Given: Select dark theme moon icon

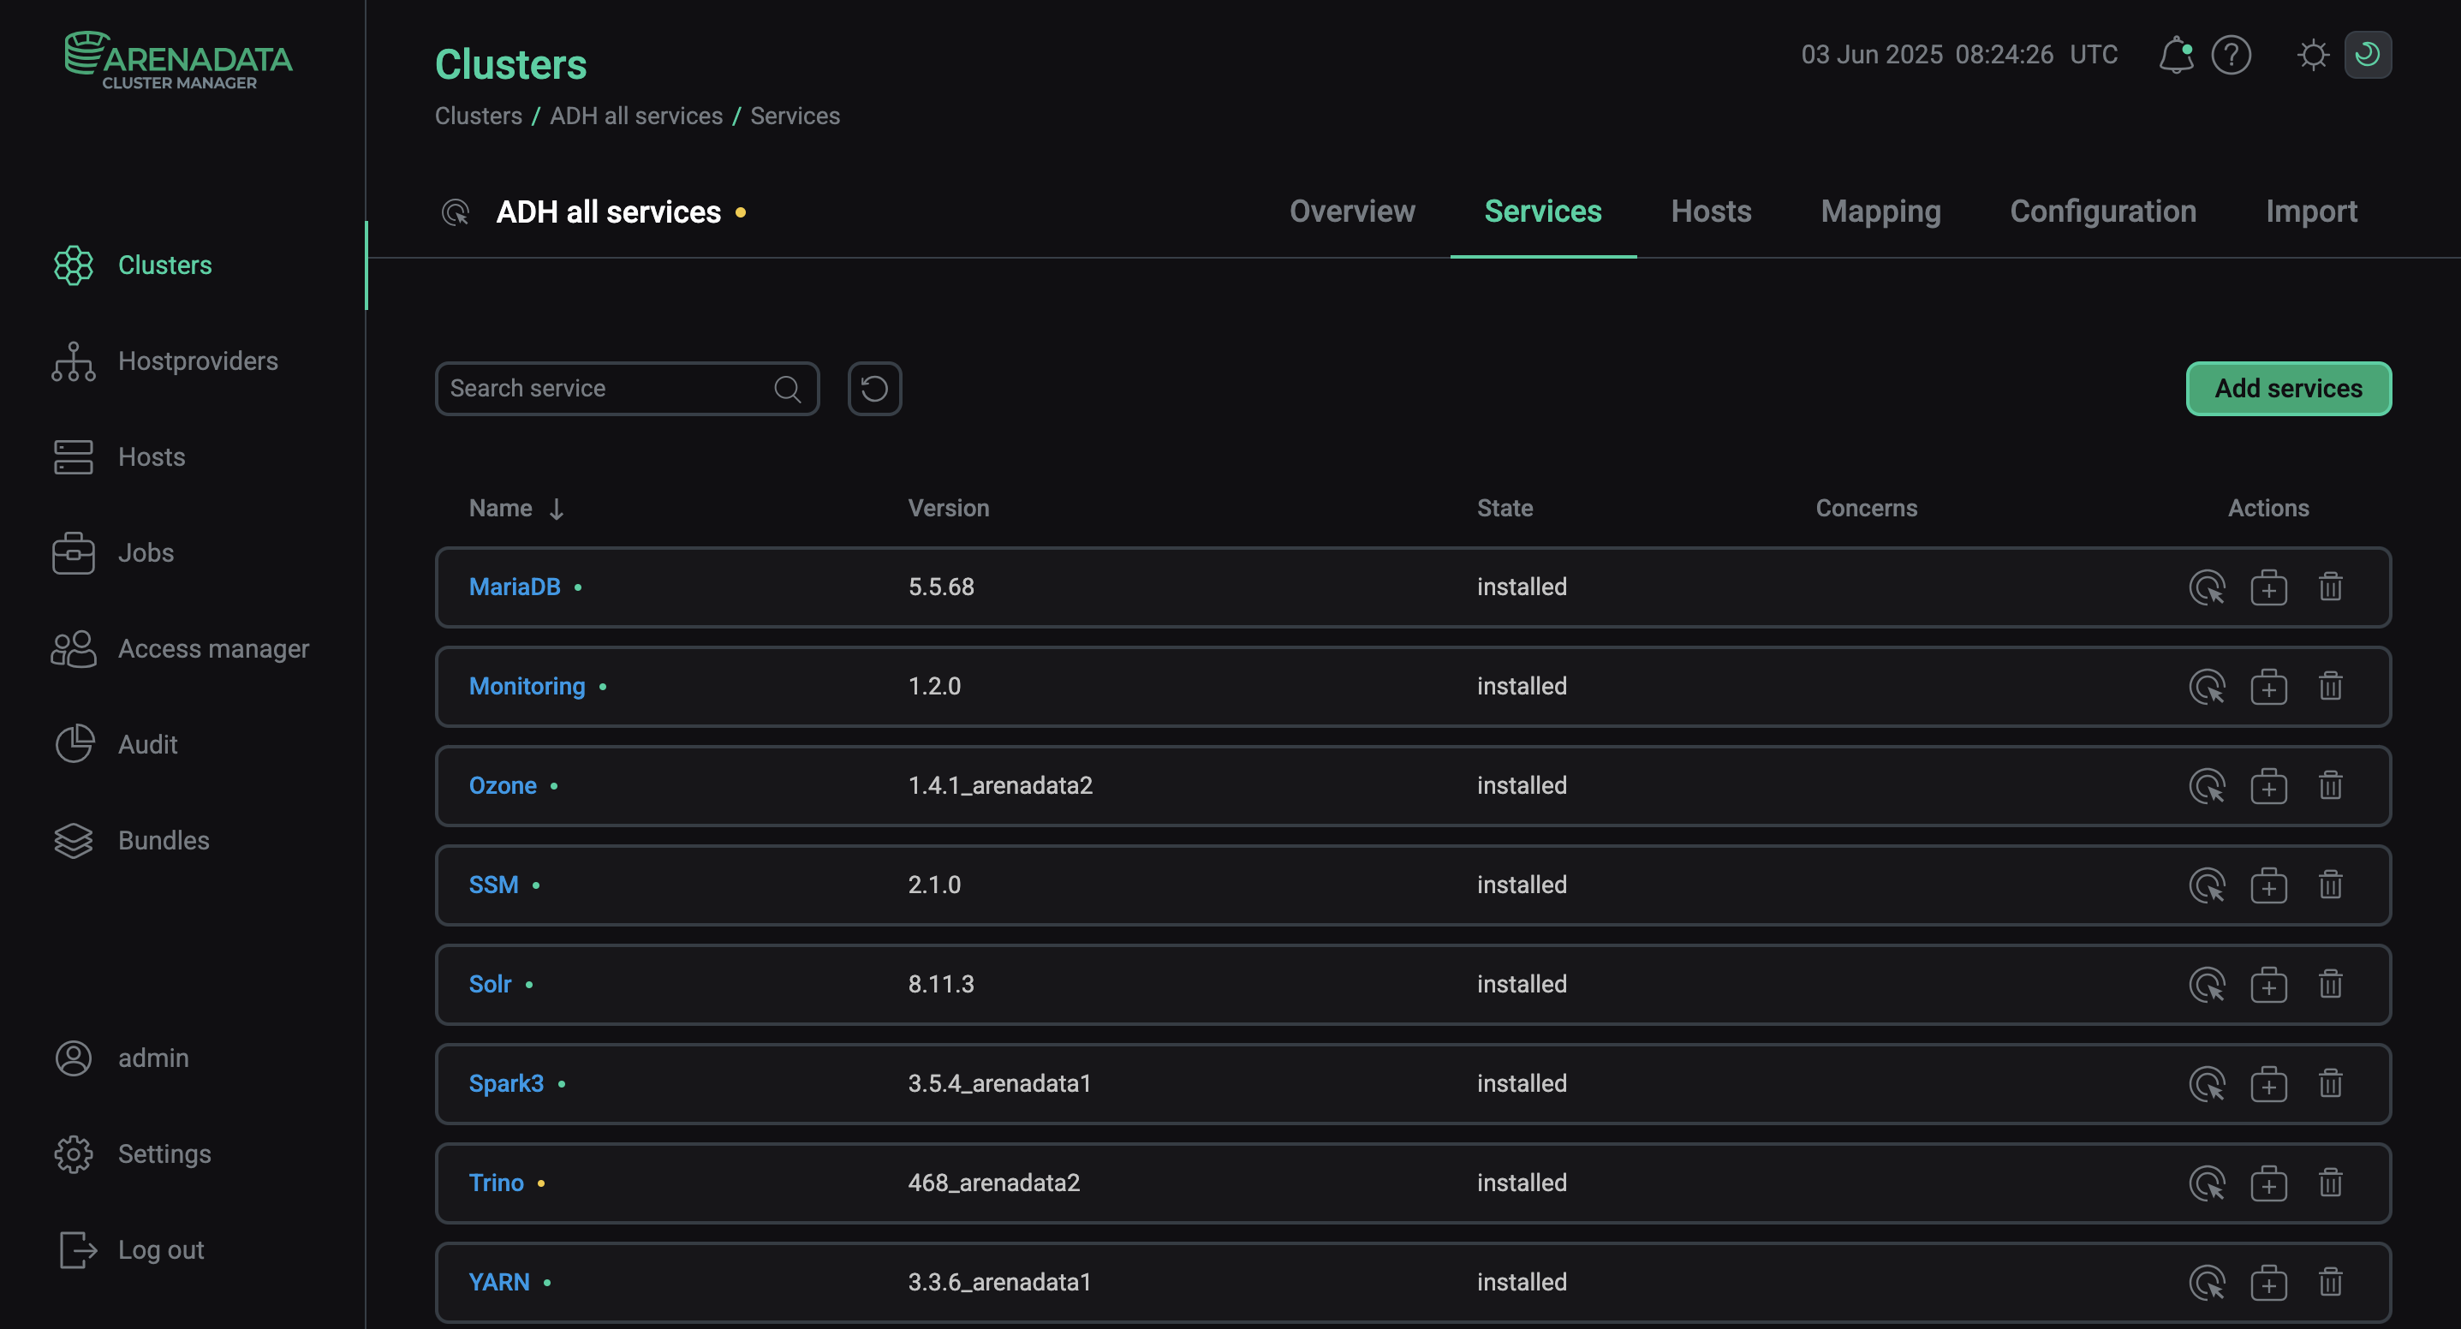Looking at the screenshot, I should [x=2368, y=55].
